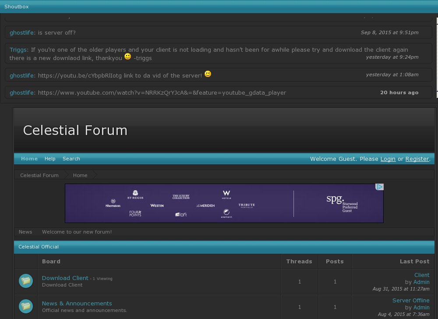Click the AdChoices icon on banner ad
This screenshot has height=319, width=438.
point(380,187)
